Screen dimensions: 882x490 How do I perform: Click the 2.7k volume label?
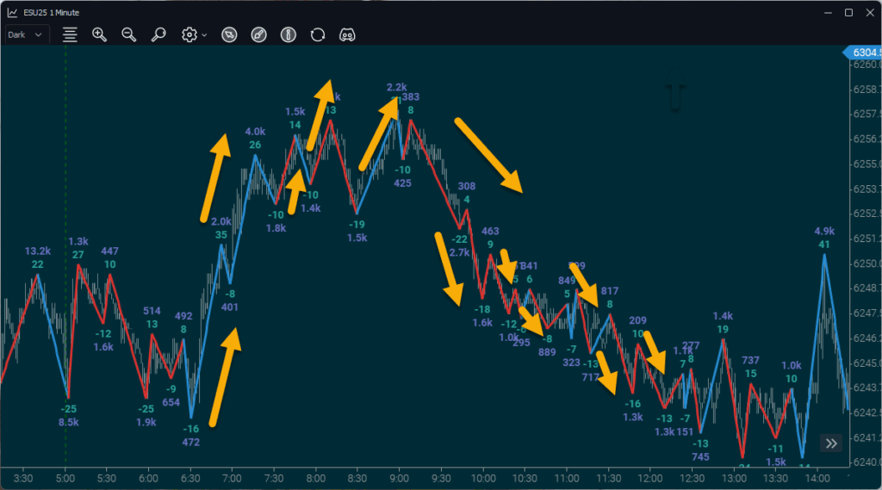[x=460, y=252]
